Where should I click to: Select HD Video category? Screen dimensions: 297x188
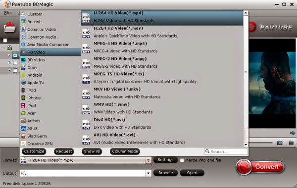coord(50,52)
